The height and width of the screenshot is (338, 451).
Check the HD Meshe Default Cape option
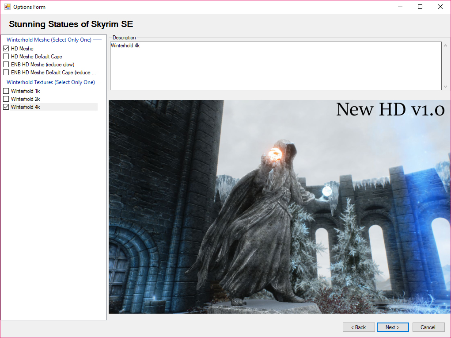(6, 57)
